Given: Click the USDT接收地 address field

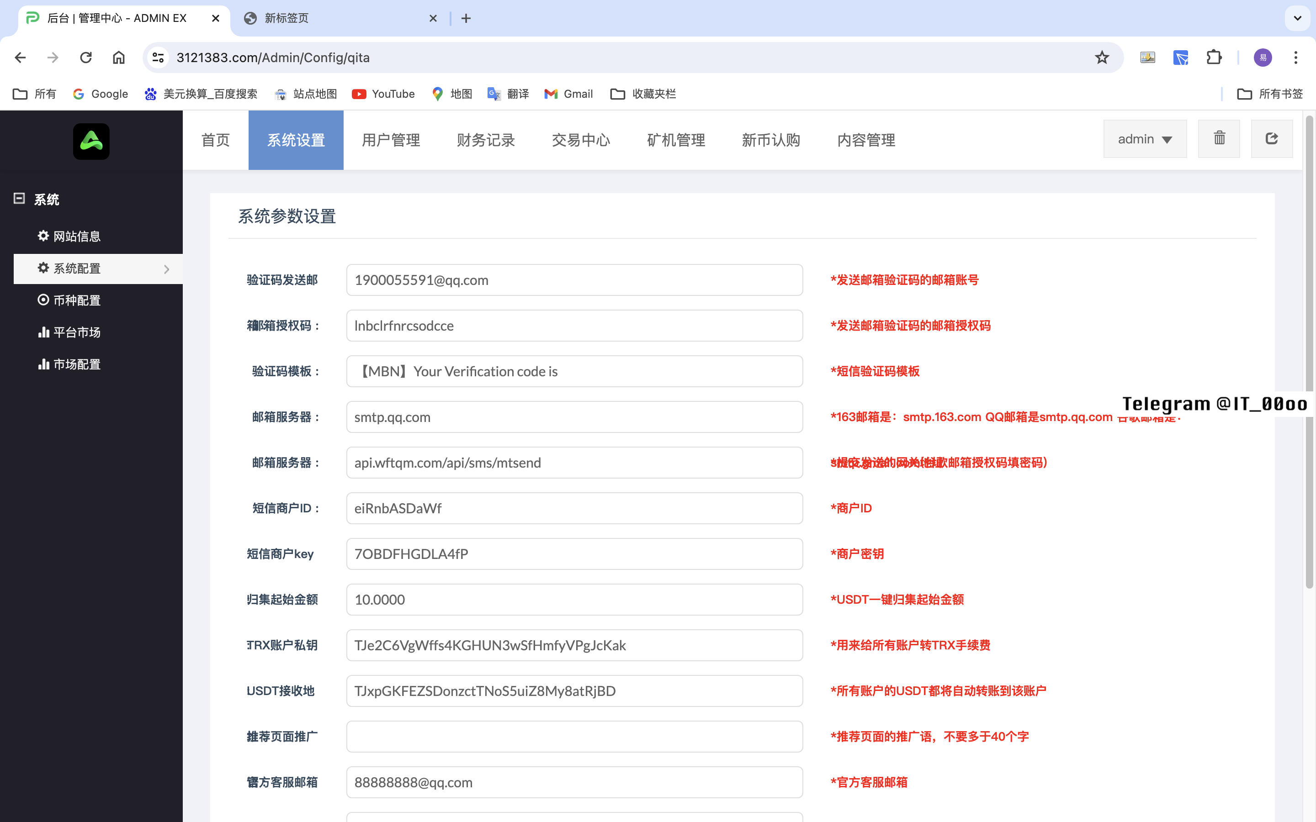Looking at the screenshot, I should coord(574,691).
